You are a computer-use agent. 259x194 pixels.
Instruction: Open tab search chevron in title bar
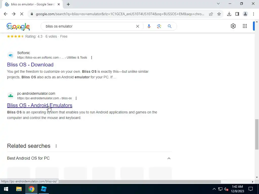coord(218,4)
